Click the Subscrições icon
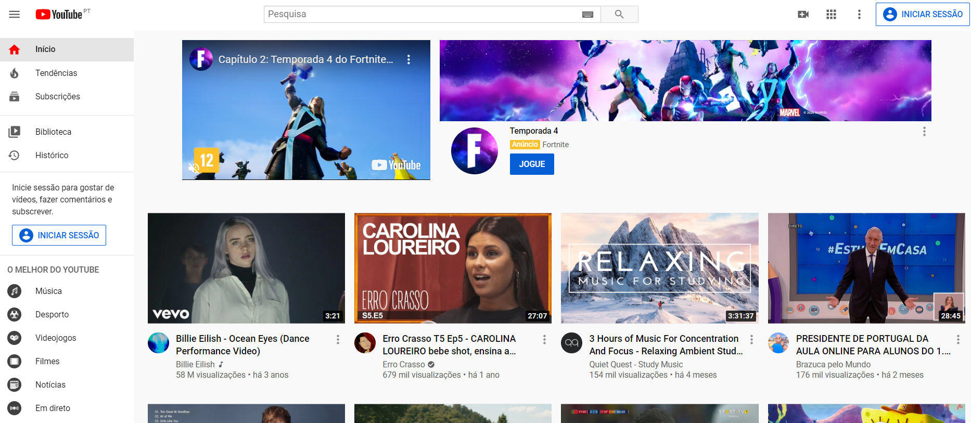 click(15, 96)
